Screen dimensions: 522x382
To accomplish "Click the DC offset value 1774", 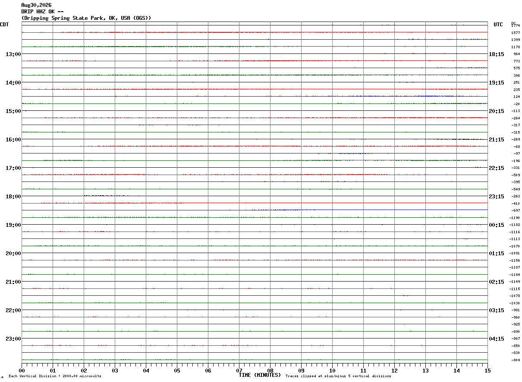I will pos(516,25).
